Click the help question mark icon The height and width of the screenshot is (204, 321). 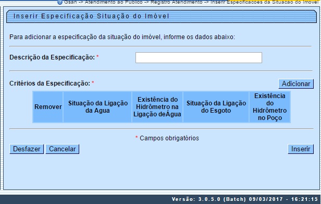[59, 2]
